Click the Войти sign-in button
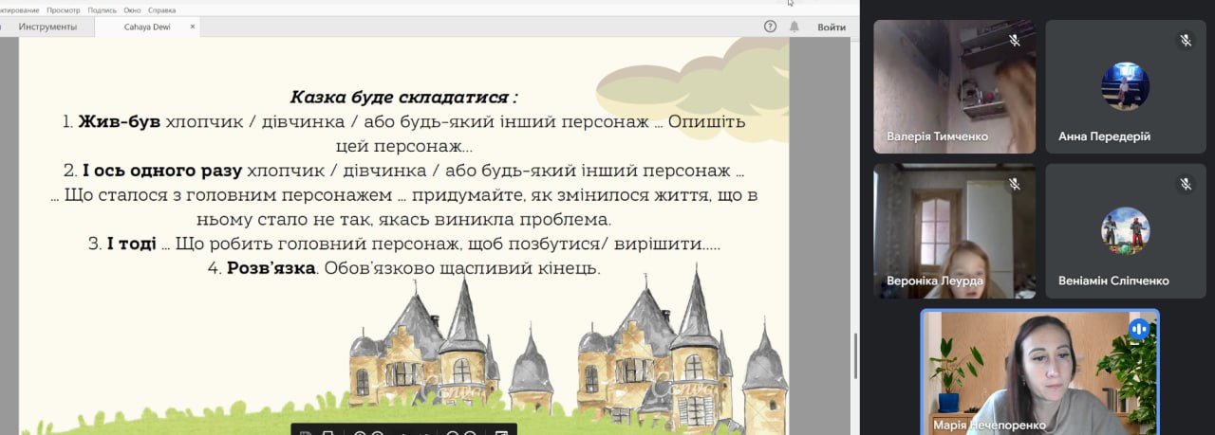The width and height of the screenshot is (1215, 435). click(x=832, y=27)
